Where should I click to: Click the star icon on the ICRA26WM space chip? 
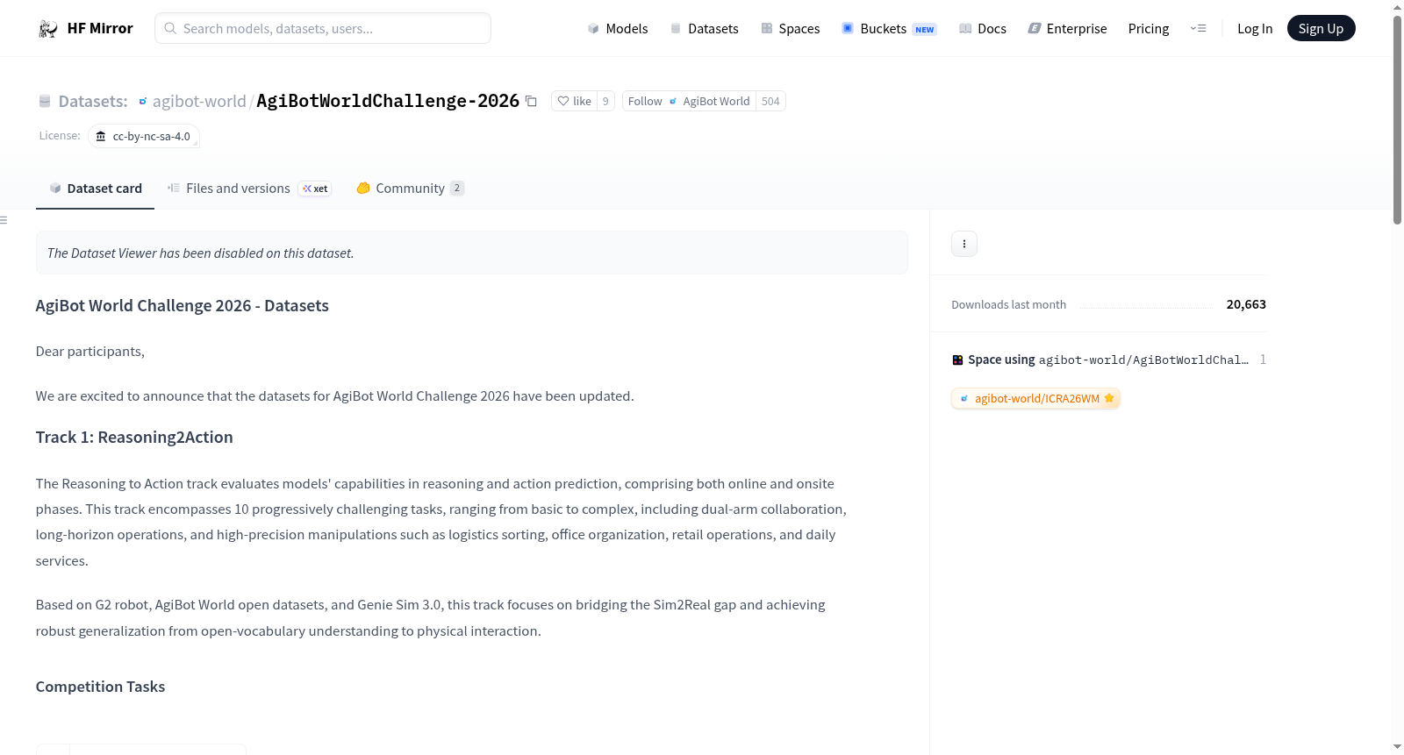click(1109, 398)
